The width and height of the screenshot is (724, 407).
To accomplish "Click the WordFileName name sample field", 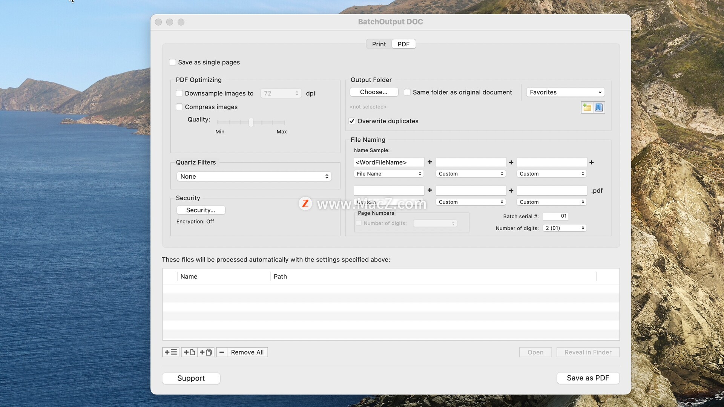I will (389, 162).
